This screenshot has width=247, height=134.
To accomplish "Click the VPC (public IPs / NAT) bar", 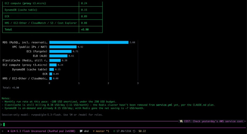I will tap(63, 47).
